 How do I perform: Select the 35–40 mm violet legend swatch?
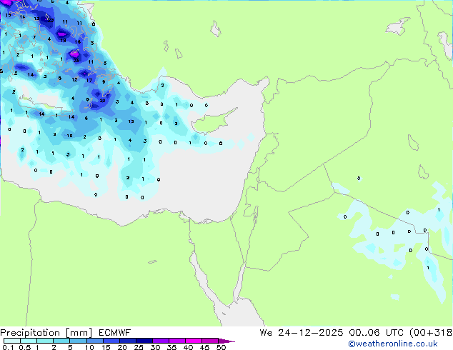[176, 341]
